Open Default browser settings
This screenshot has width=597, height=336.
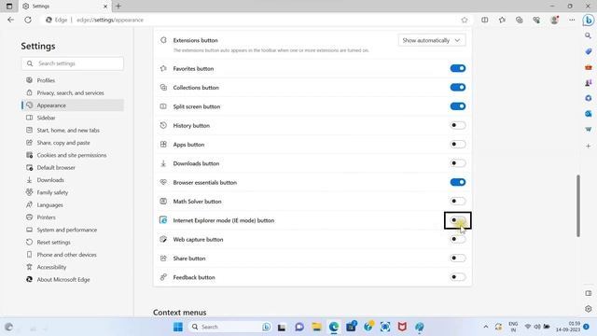(x=73, y=168)
